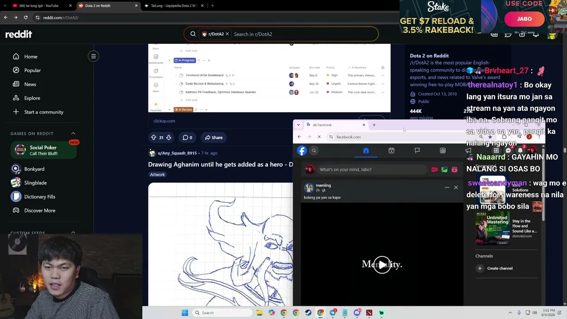Open Telegram from the taskbar

coord(333,313)
